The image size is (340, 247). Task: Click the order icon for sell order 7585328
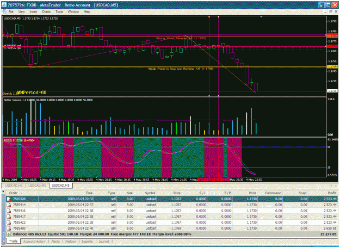tap(9, 199)
